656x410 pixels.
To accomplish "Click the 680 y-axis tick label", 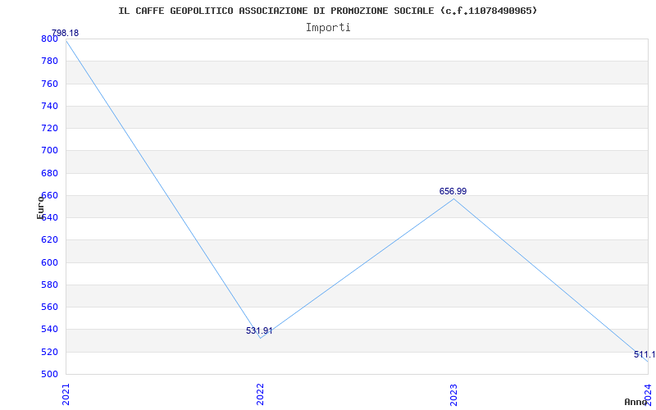I will tap(49, 173).
